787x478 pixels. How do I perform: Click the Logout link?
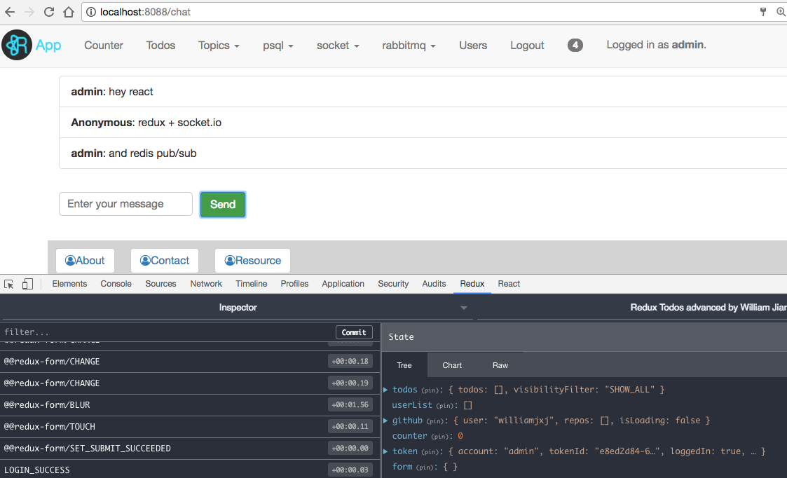(x=527, y=45)
